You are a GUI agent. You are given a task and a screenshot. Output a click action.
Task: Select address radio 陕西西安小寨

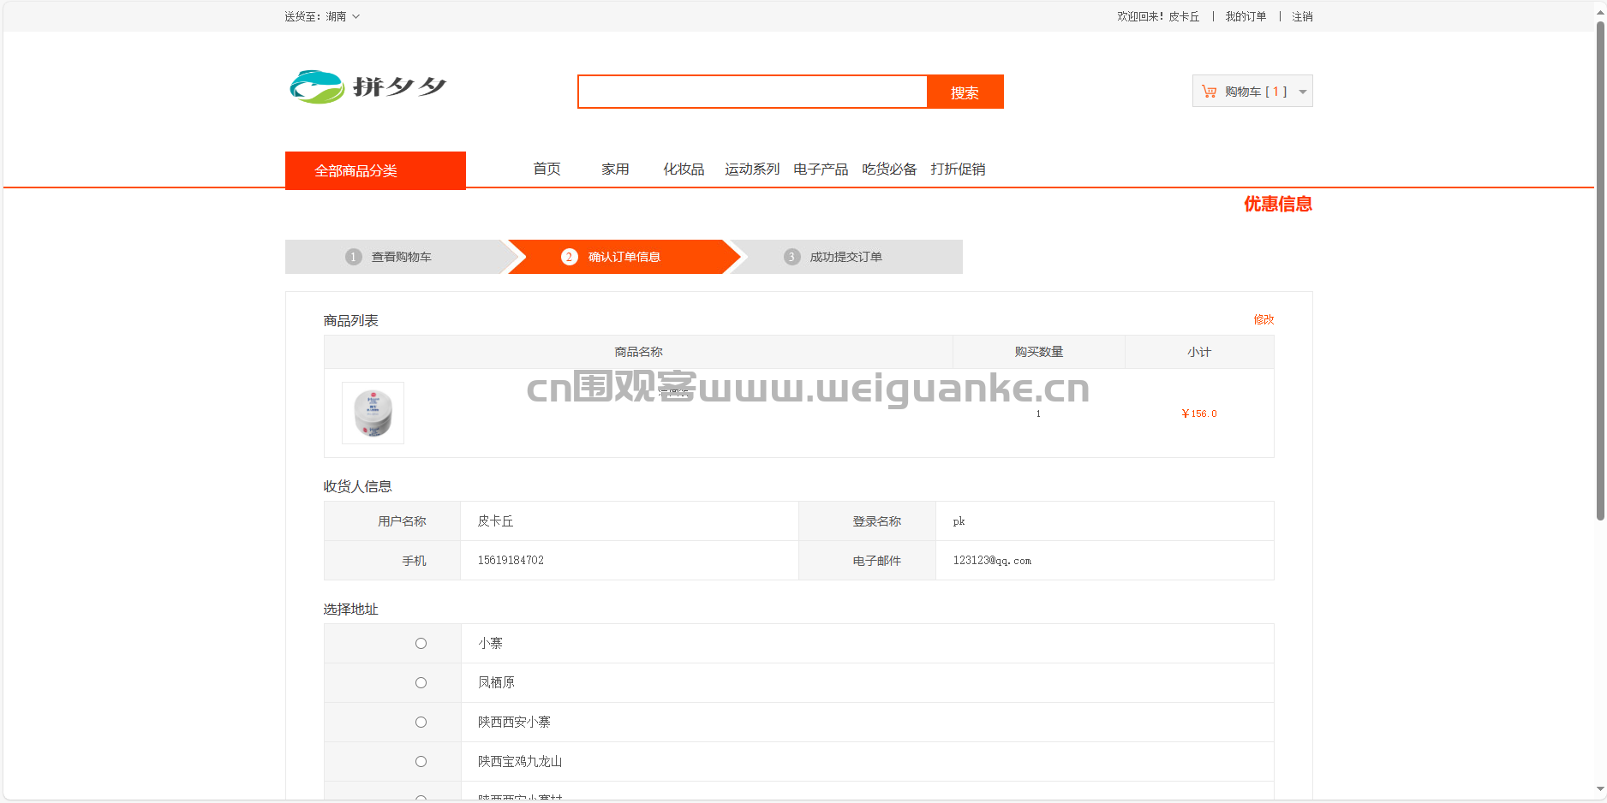421,723
